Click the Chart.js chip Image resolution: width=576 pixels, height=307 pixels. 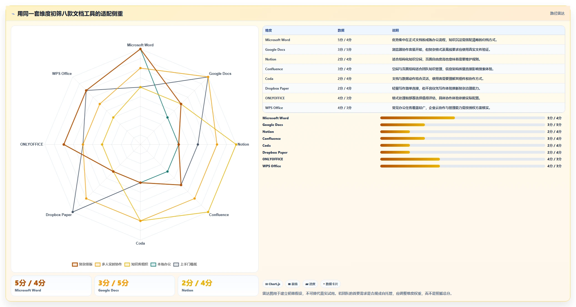point(273,284)
